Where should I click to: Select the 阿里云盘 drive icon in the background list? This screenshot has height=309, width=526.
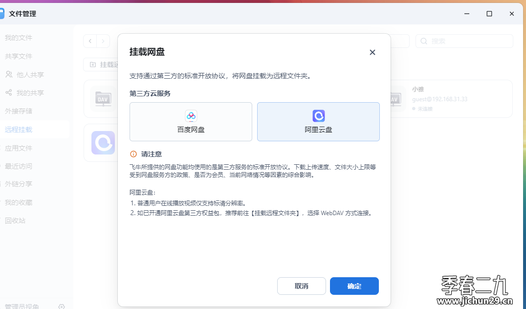[103, 143]
